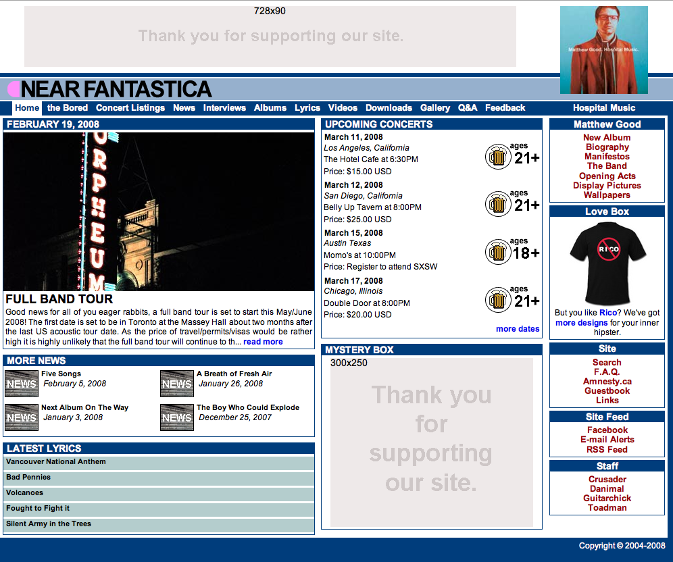This screenshot has width=673, height=562.
Task: Open the F.A.Q. link
Action: 607,372
